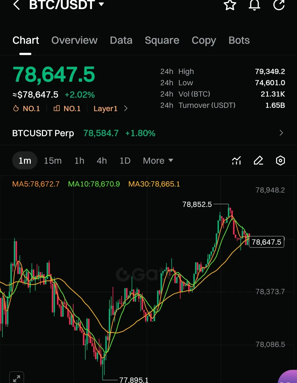
Task: Open the More timeframes dropdown
Action: pyautogui.click(x=158, y=161)
